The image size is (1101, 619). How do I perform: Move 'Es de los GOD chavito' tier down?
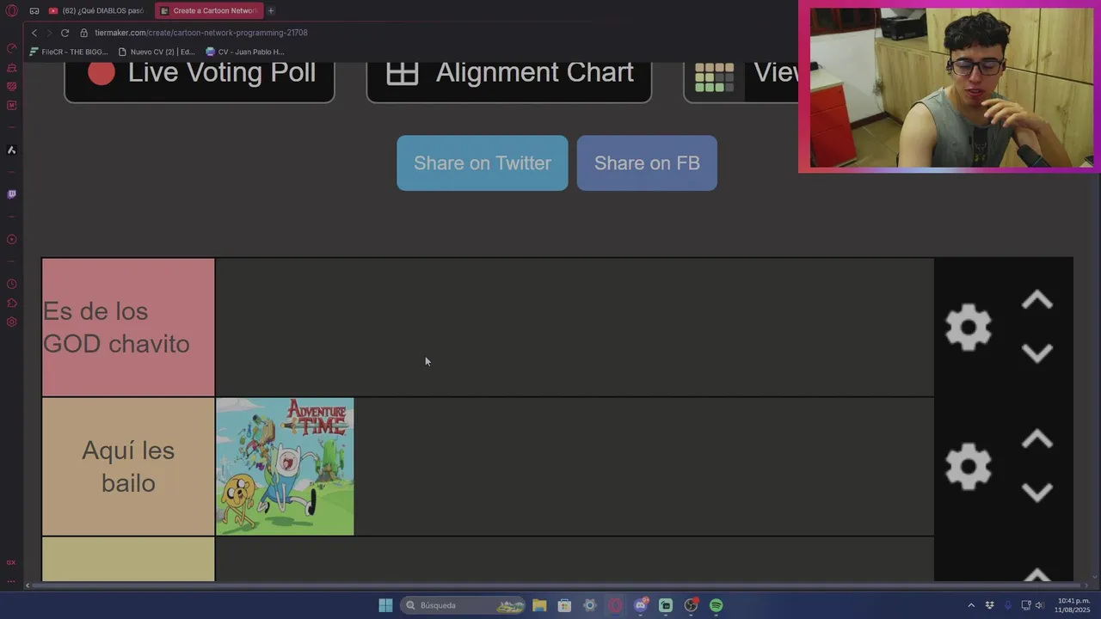coord(1037,353)
